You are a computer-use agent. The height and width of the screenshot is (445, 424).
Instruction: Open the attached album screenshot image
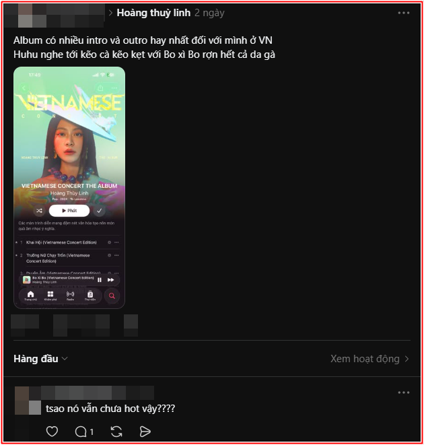69,188
